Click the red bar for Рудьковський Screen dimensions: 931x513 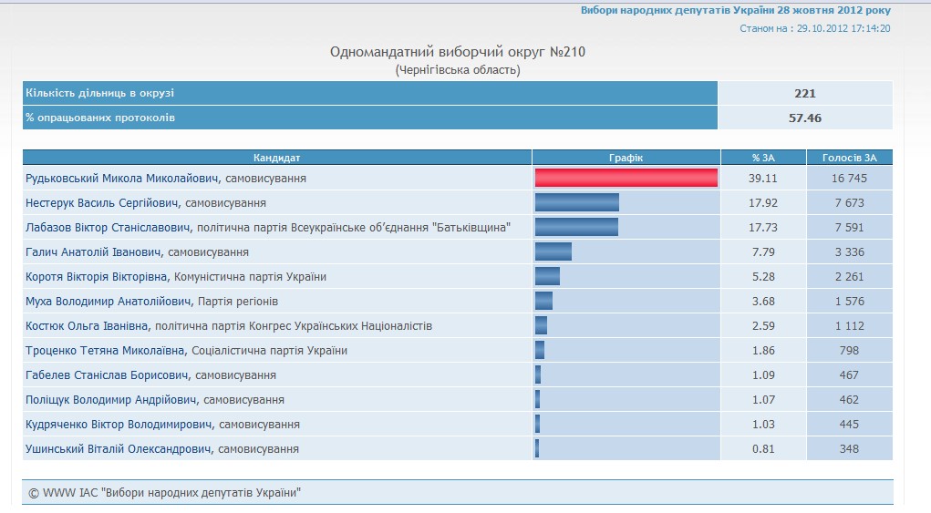click(x=626, y=178)
